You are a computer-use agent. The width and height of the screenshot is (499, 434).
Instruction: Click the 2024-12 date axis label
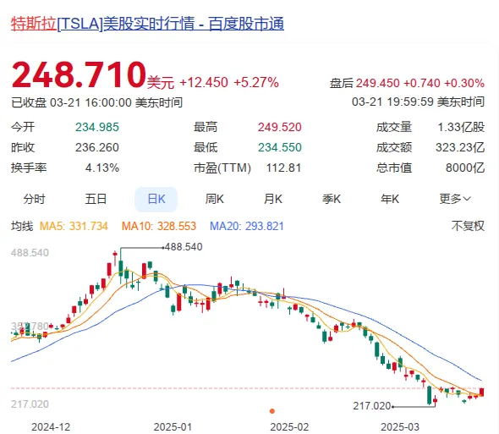coord(51,427)
